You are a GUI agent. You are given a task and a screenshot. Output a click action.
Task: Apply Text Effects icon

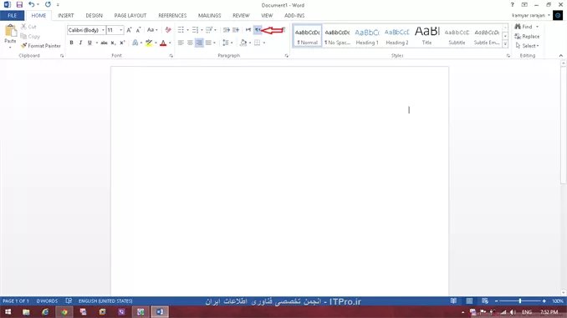coord(135,43)
